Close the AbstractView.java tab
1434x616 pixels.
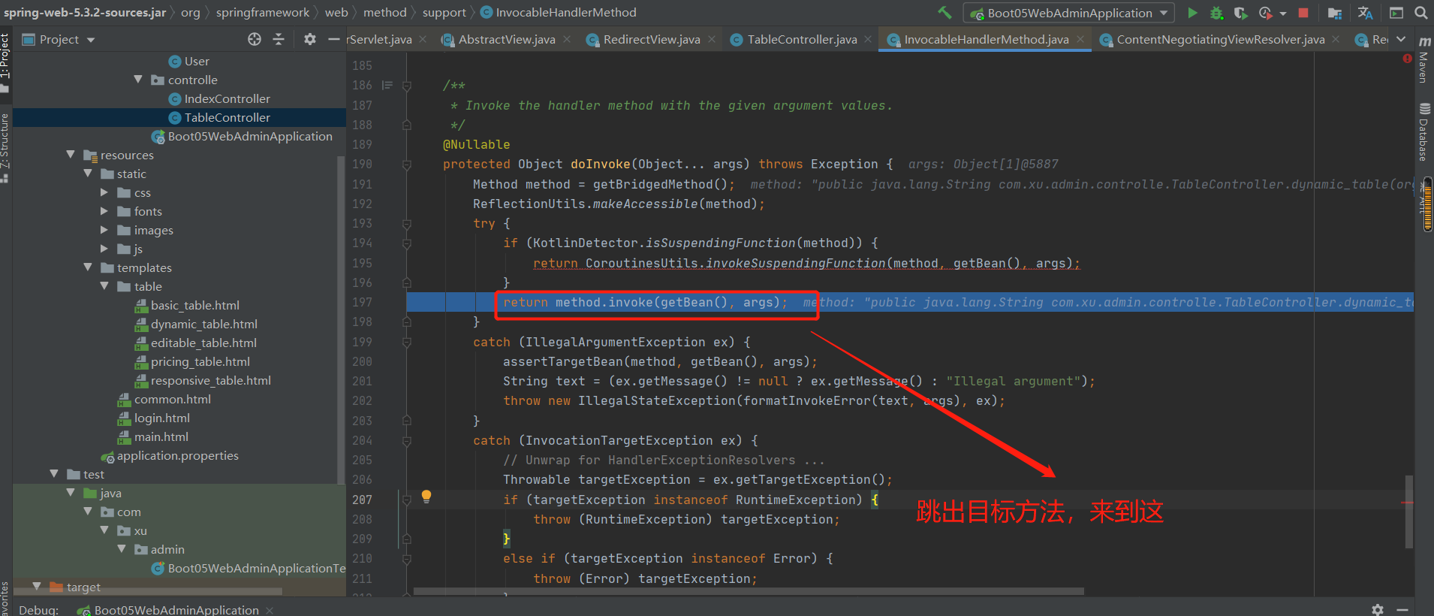566,39
